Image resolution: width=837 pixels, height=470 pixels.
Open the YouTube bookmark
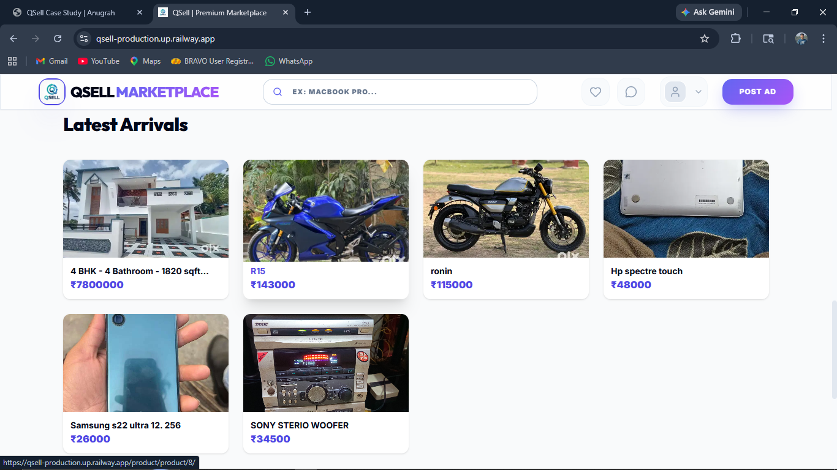click(x=99, y=61)
